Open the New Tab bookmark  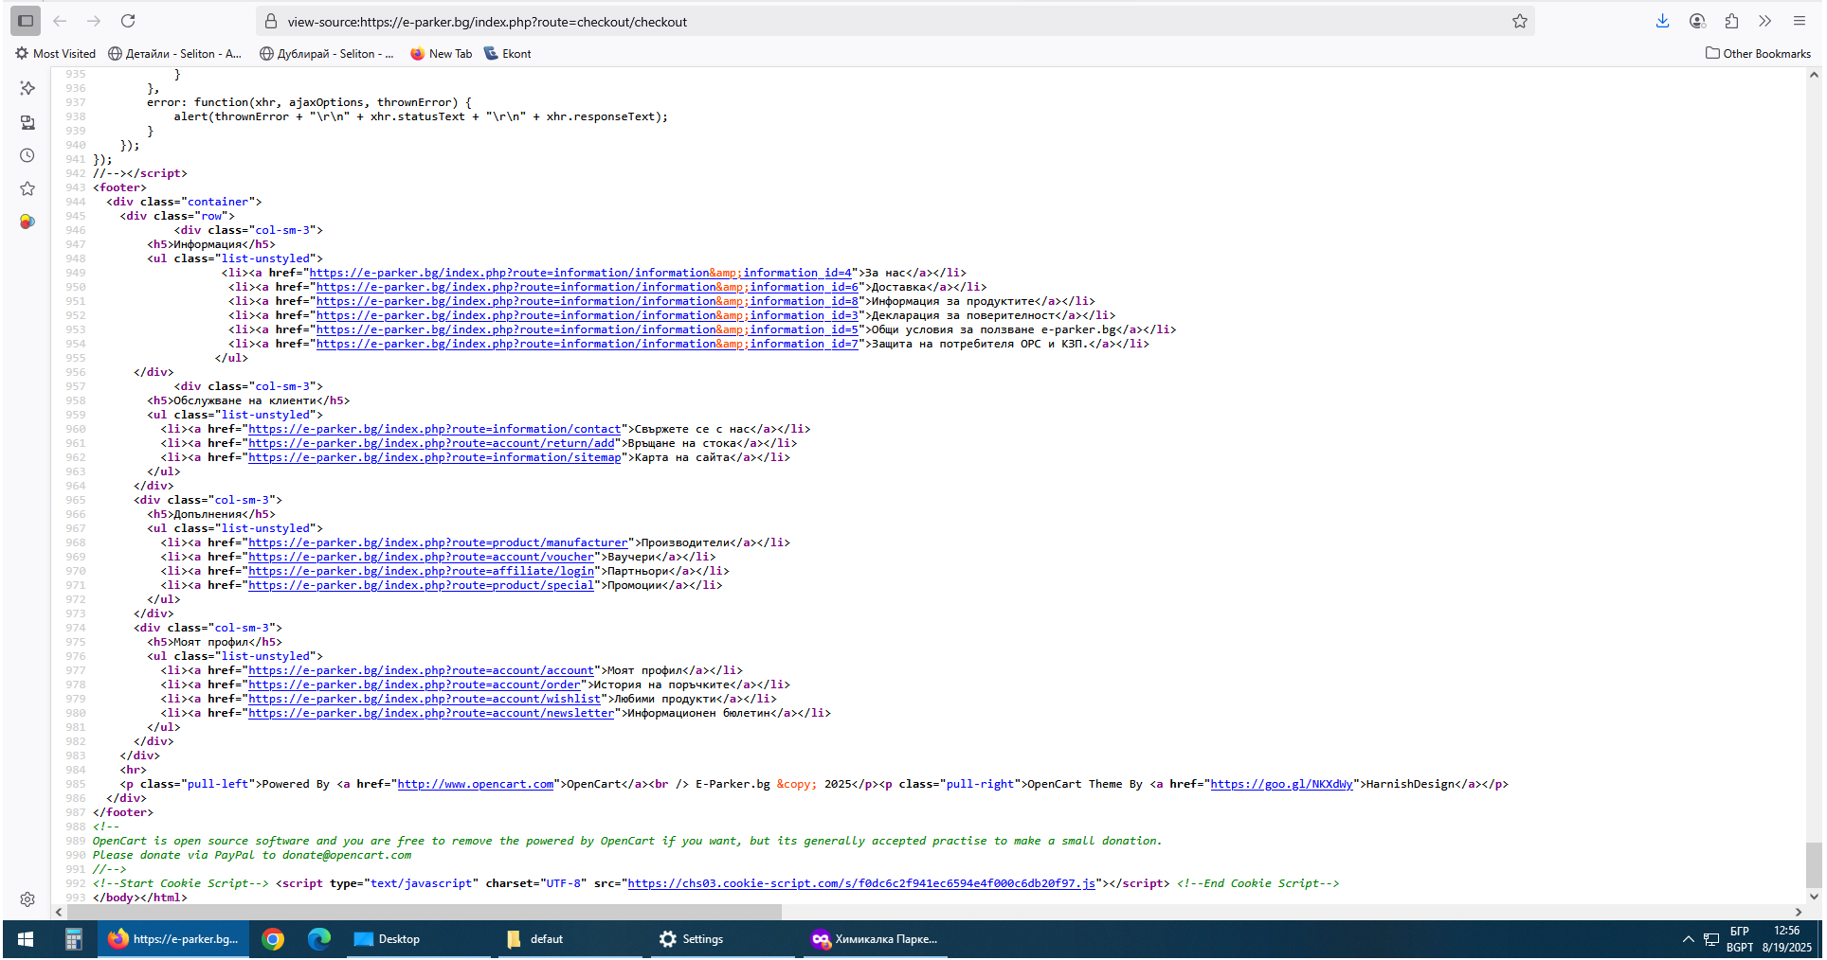pos(441,54)
